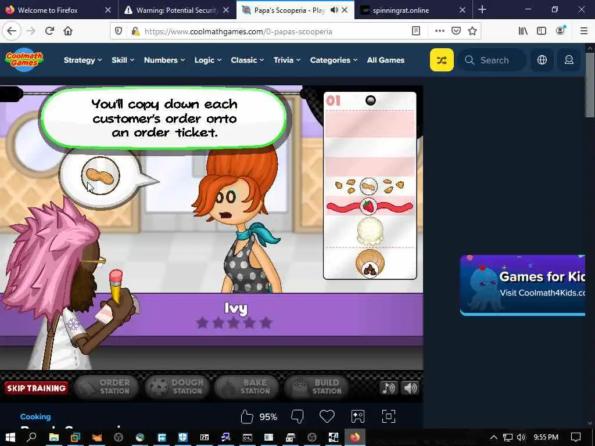Open tracking protection shield in address bar
The height and width of the screenshot is (446, 595).
click(119, 31)
